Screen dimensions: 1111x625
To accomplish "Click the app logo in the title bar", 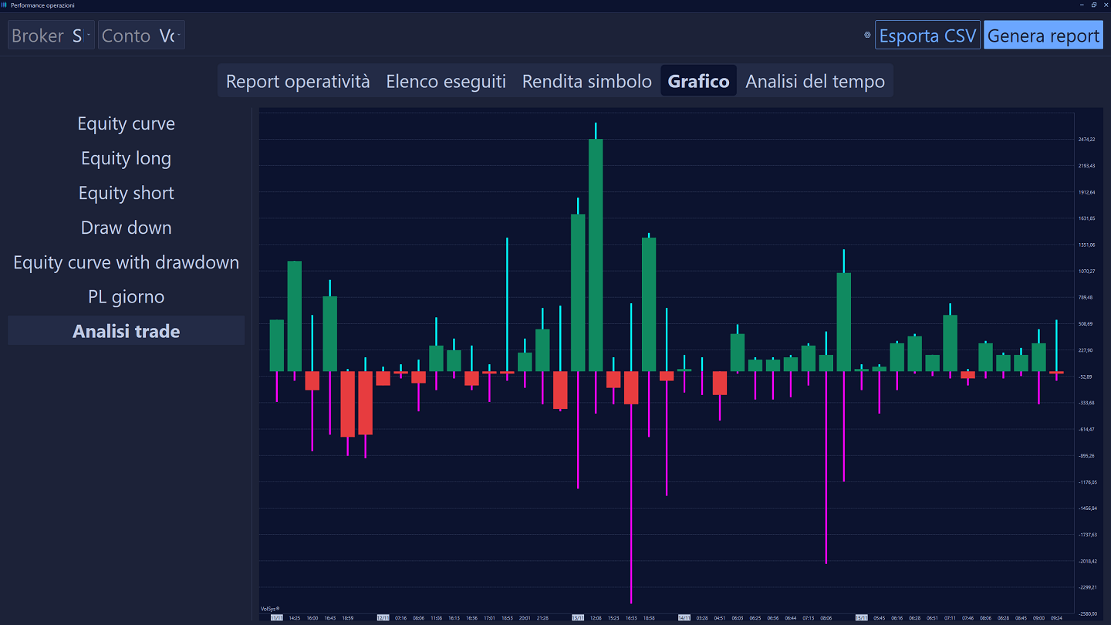I will 5,5.
